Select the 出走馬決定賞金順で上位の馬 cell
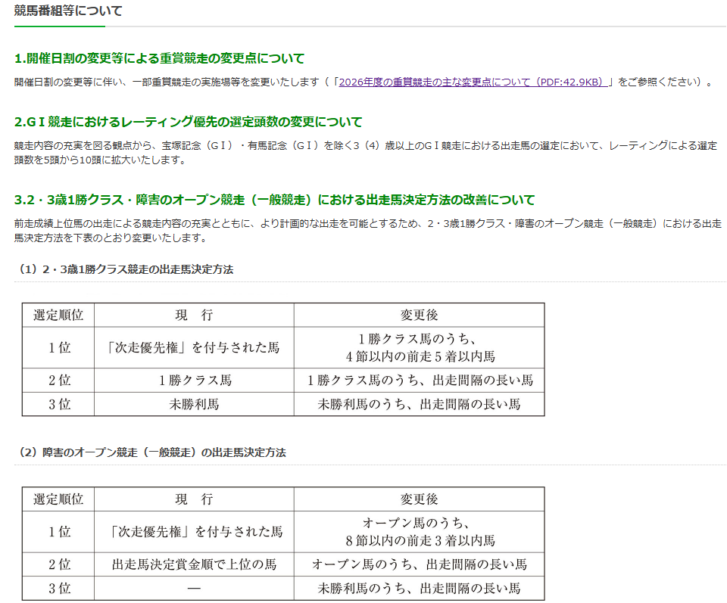This screenshot has width=727, height=603. (x=194, y=564)
